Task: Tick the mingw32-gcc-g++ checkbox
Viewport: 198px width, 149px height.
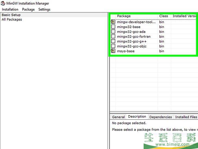Action: 113,41
